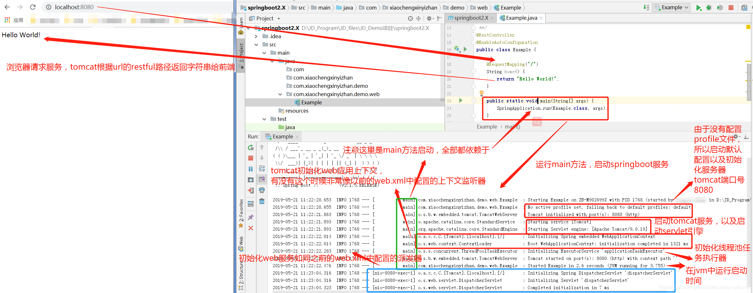Select the resources folder

[x=293, y=111]
